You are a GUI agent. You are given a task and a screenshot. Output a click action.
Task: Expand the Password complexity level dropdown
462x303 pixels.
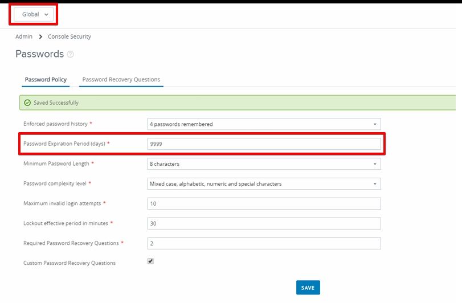pos(264,184)
